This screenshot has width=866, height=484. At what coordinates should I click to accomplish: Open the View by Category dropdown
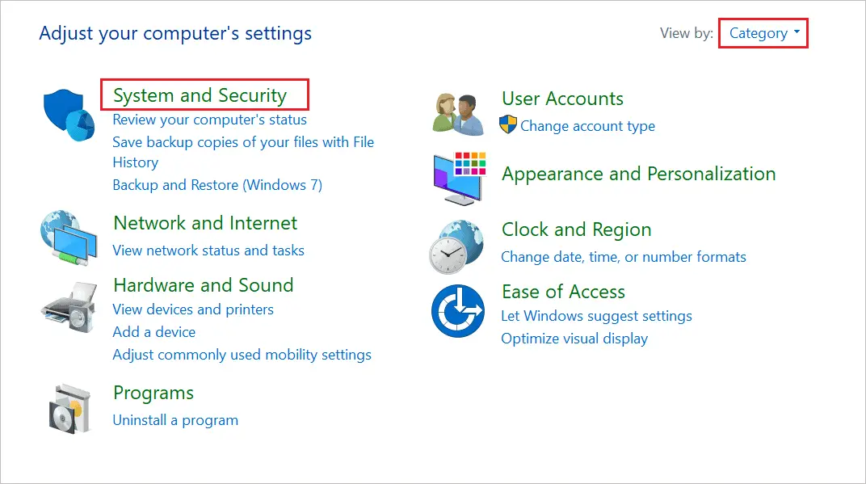[762, 32]
